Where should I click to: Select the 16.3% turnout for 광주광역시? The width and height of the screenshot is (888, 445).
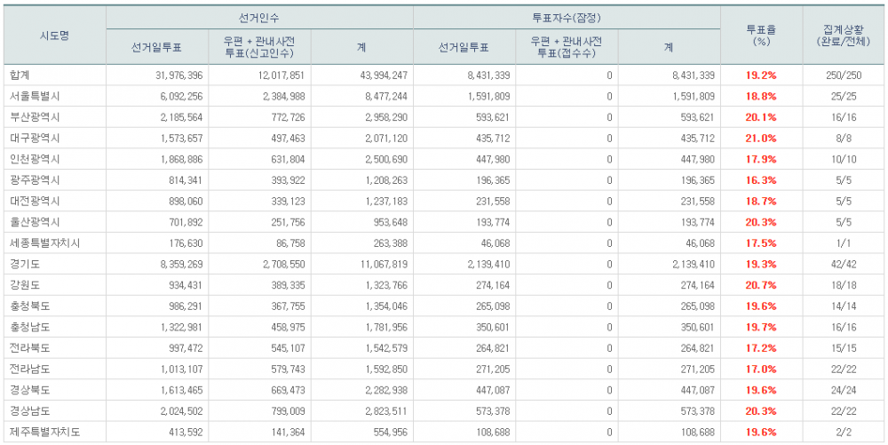(x=761, y=180)
